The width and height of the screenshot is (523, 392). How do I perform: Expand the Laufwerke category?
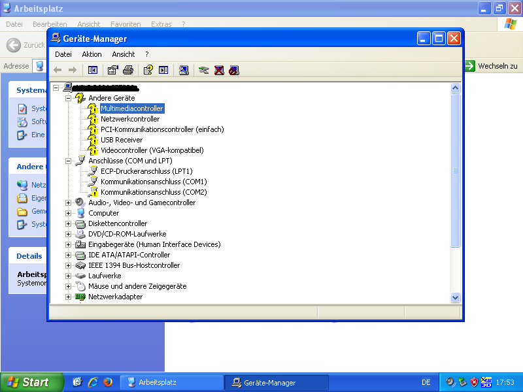[x=69, y=276]
